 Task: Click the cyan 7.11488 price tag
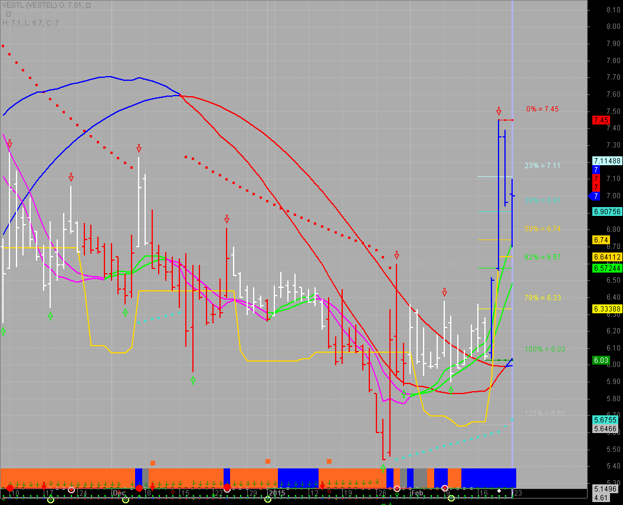(606, 161)
